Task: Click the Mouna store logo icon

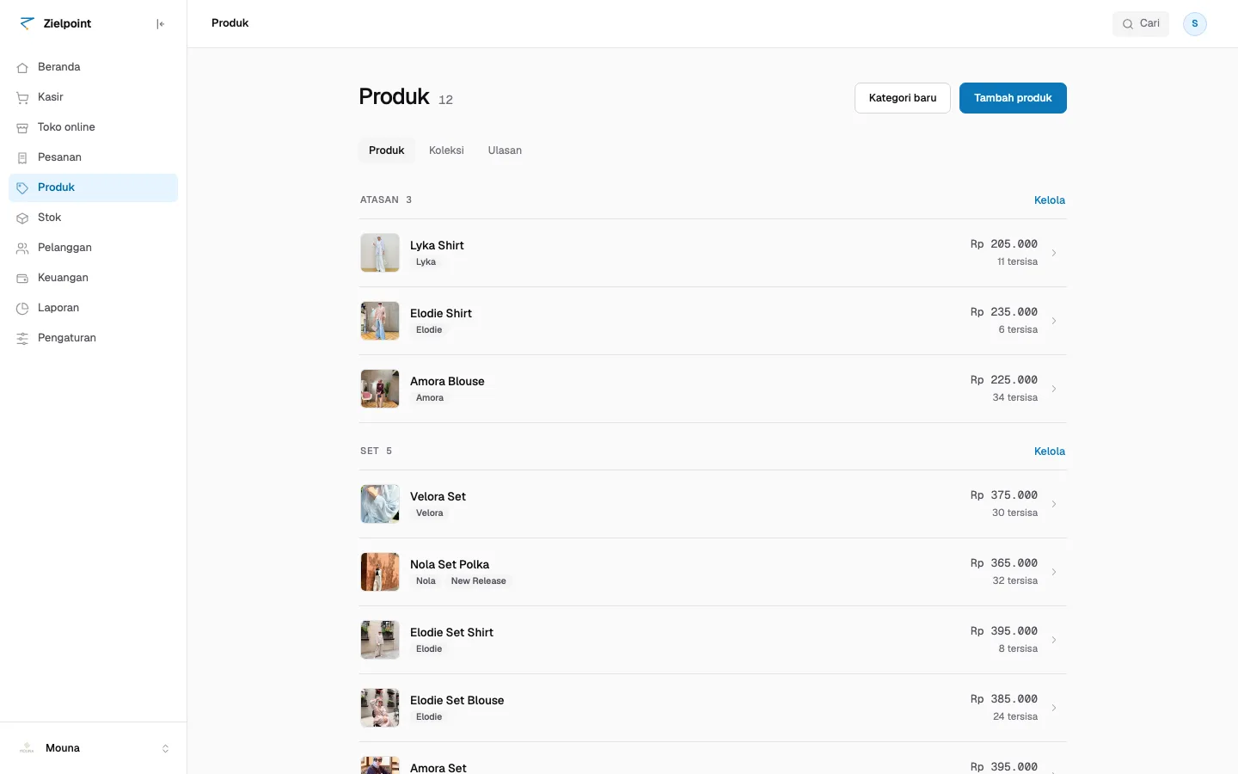Action: pyautogui.click(x=27, y=748)
